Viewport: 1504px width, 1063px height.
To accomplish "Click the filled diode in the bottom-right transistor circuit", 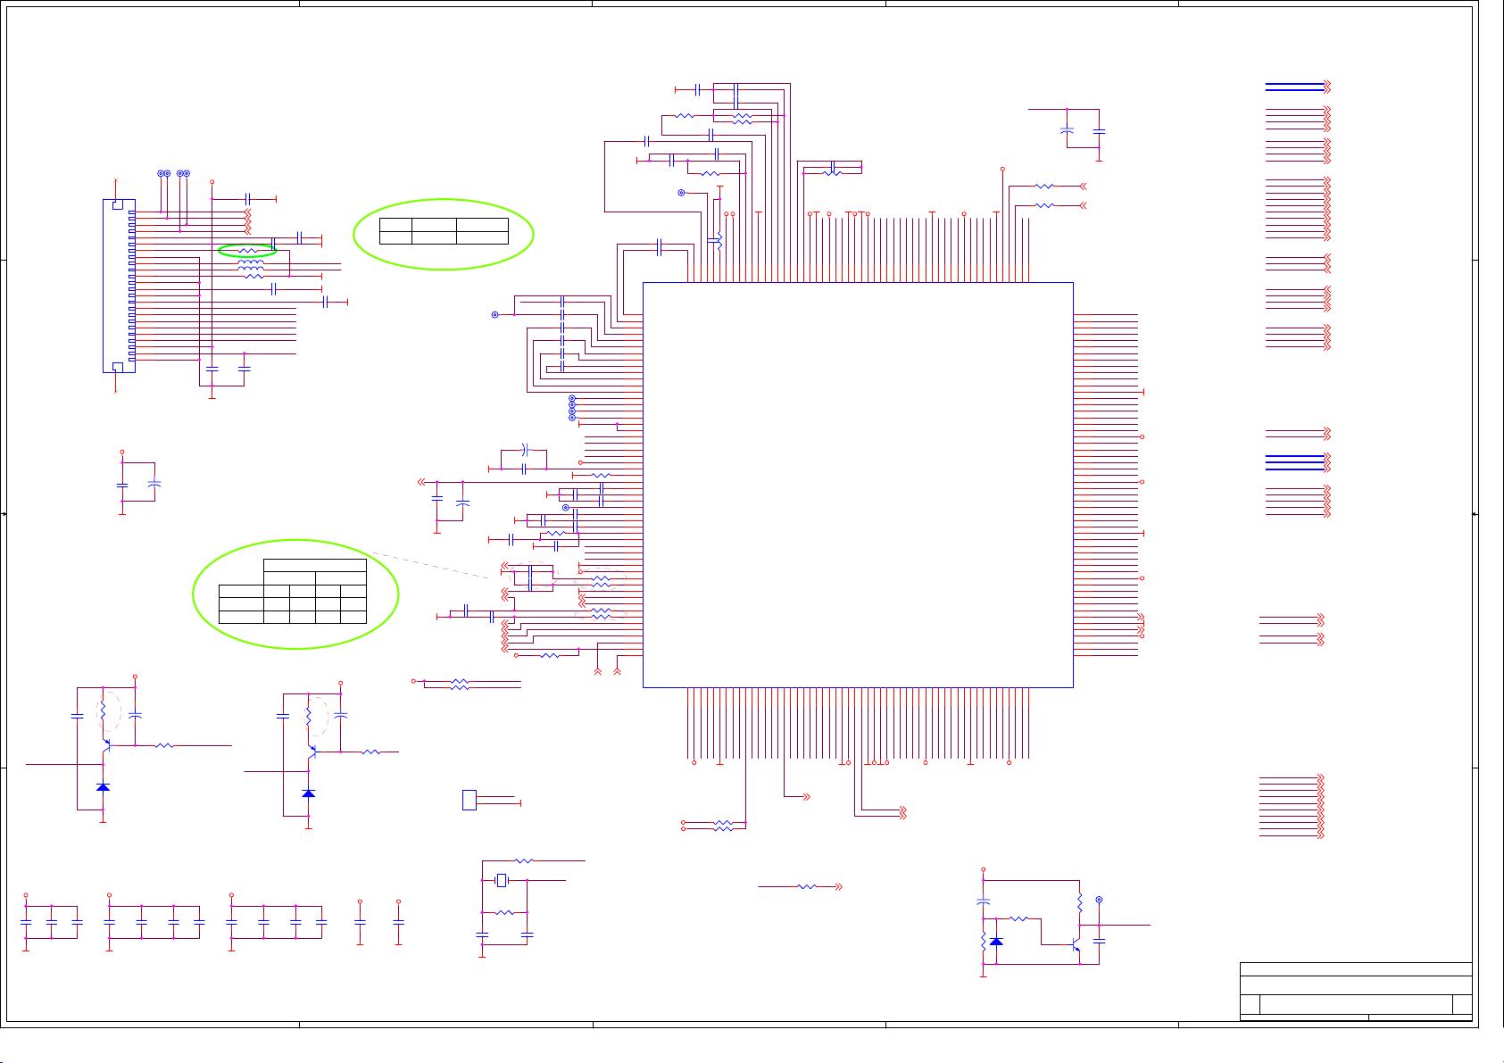I will [x=996, y=942].
